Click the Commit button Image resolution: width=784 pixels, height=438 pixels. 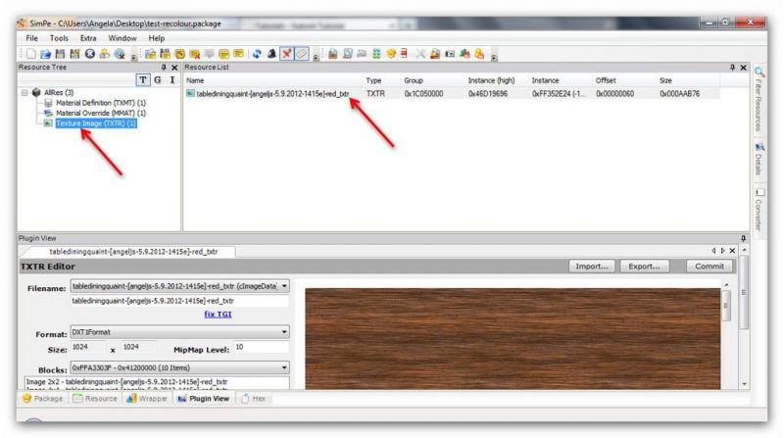tap(709, 266)
